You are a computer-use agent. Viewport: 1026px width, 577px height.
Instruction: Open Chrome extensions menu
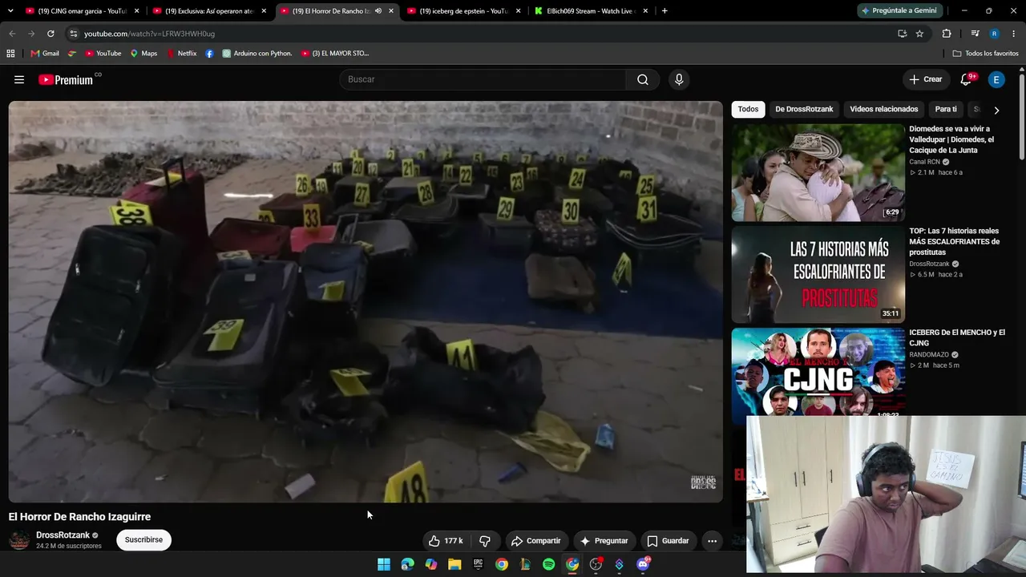pos(947,34)
